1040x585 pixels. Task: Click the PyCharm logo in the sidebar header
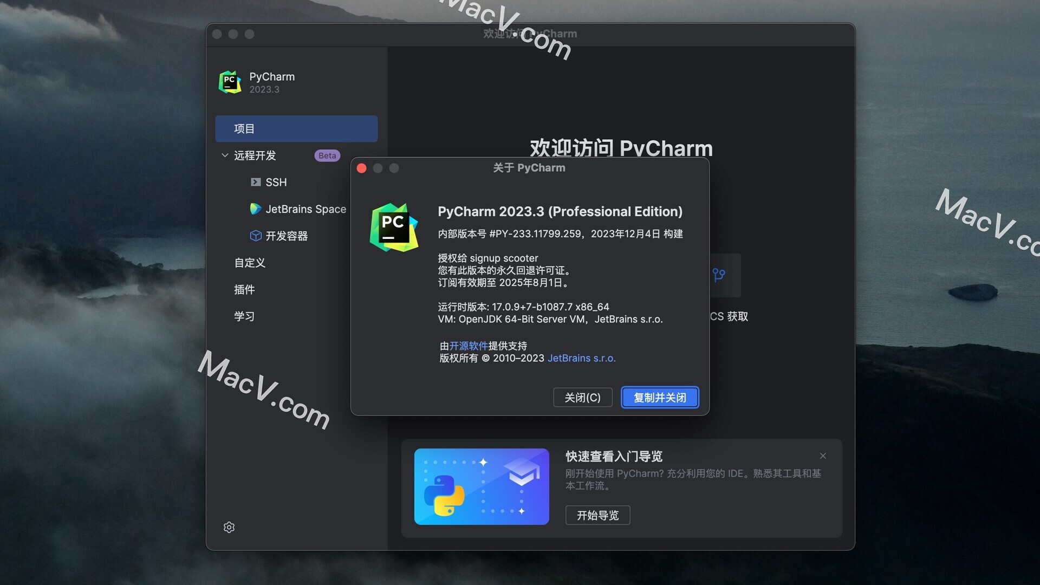[230, 82]
